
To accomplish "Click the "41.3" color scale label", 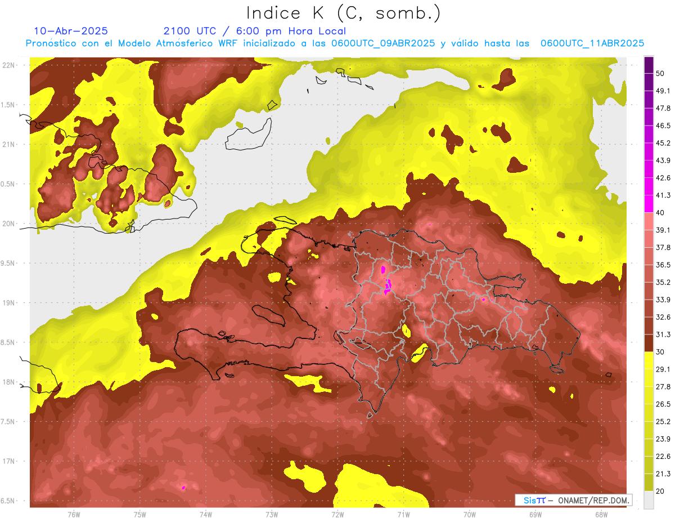I will pyautogui.click(x=663, y=195).
